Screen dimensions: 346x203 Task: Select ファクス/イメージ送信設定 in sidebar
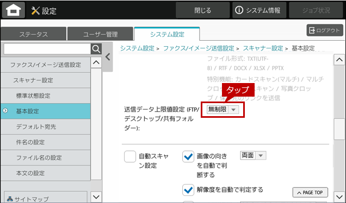(46, 65)
